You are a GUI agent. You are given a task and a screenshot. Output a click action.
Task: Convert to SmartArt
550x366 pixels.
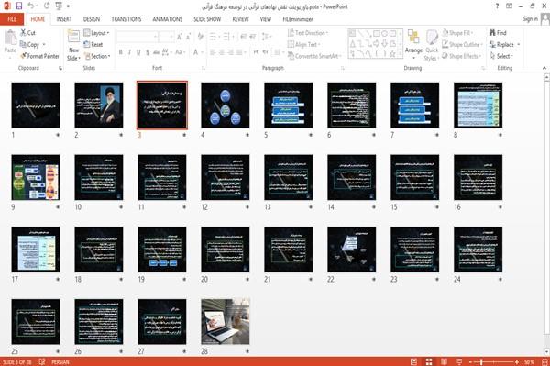click(314, 56)
